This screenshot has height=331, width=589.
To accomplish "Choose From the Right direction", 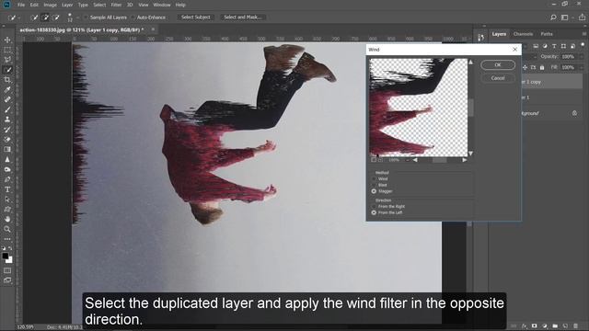I will click(374, 206).
